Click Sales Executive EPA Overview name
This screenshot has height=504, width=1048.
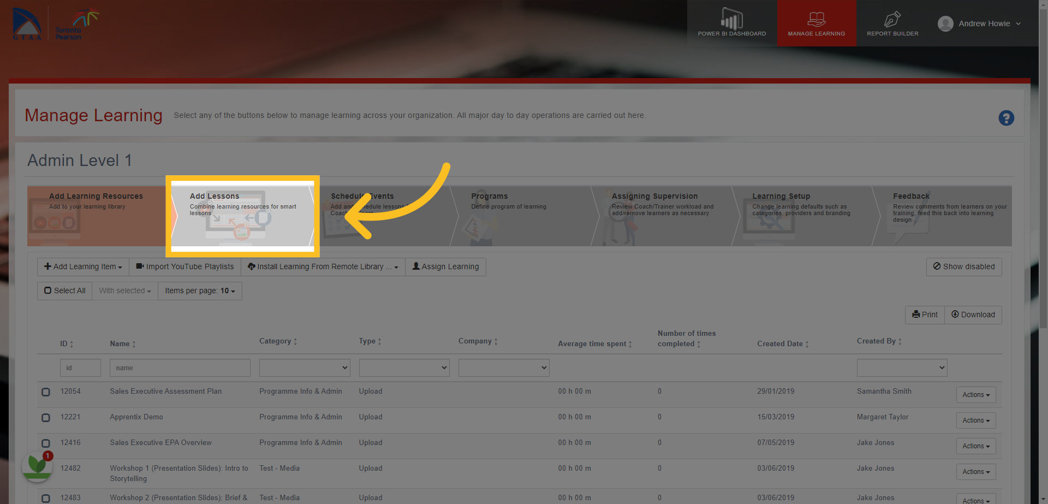[x=160, y=443]
